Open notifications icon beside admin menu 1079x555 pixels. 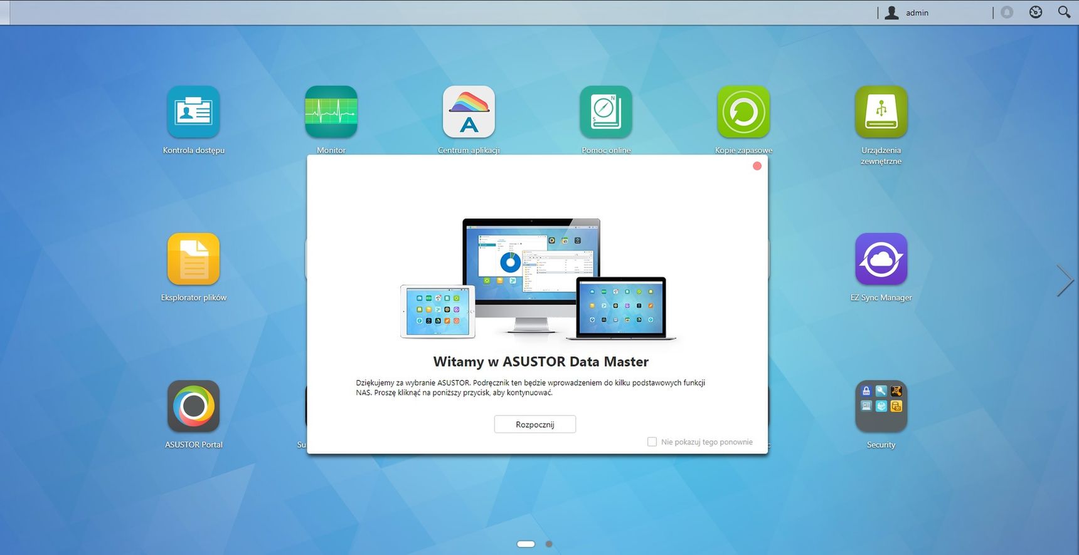(x=1007, y=12)
